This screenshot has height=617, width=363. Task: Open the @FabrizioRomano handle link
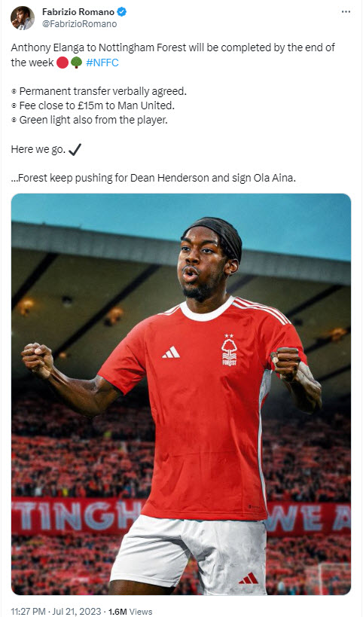tap(79, 24)
